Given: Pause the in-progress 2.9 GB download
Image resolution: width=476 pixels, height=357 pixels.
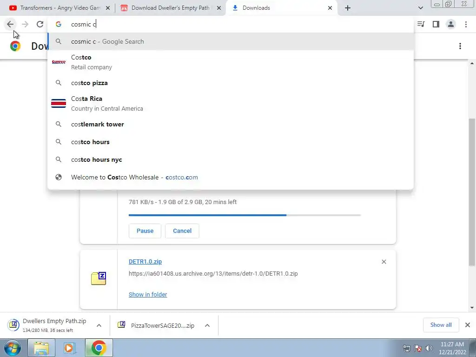Looking at the screenshot, I should click(145, 231).
